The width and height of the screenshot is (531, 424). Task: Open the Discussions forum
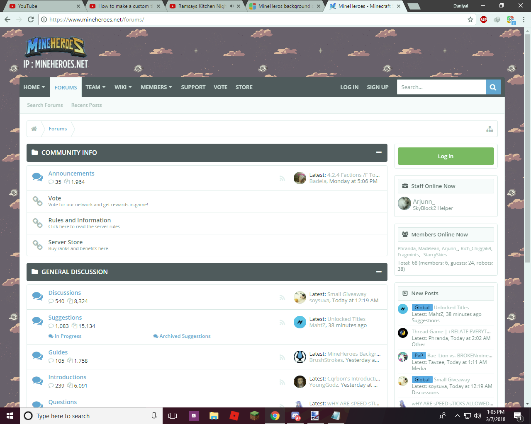[x=65, y=293]
